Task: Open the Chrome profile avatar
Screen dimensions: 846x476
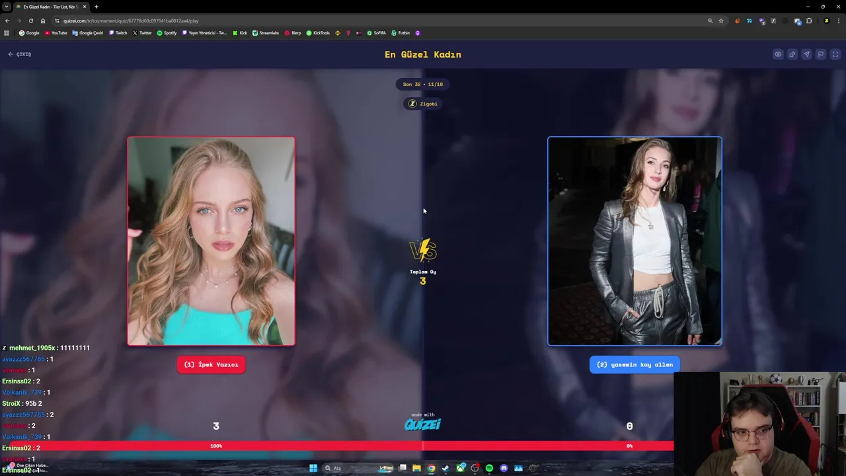Action: [826, 20]
